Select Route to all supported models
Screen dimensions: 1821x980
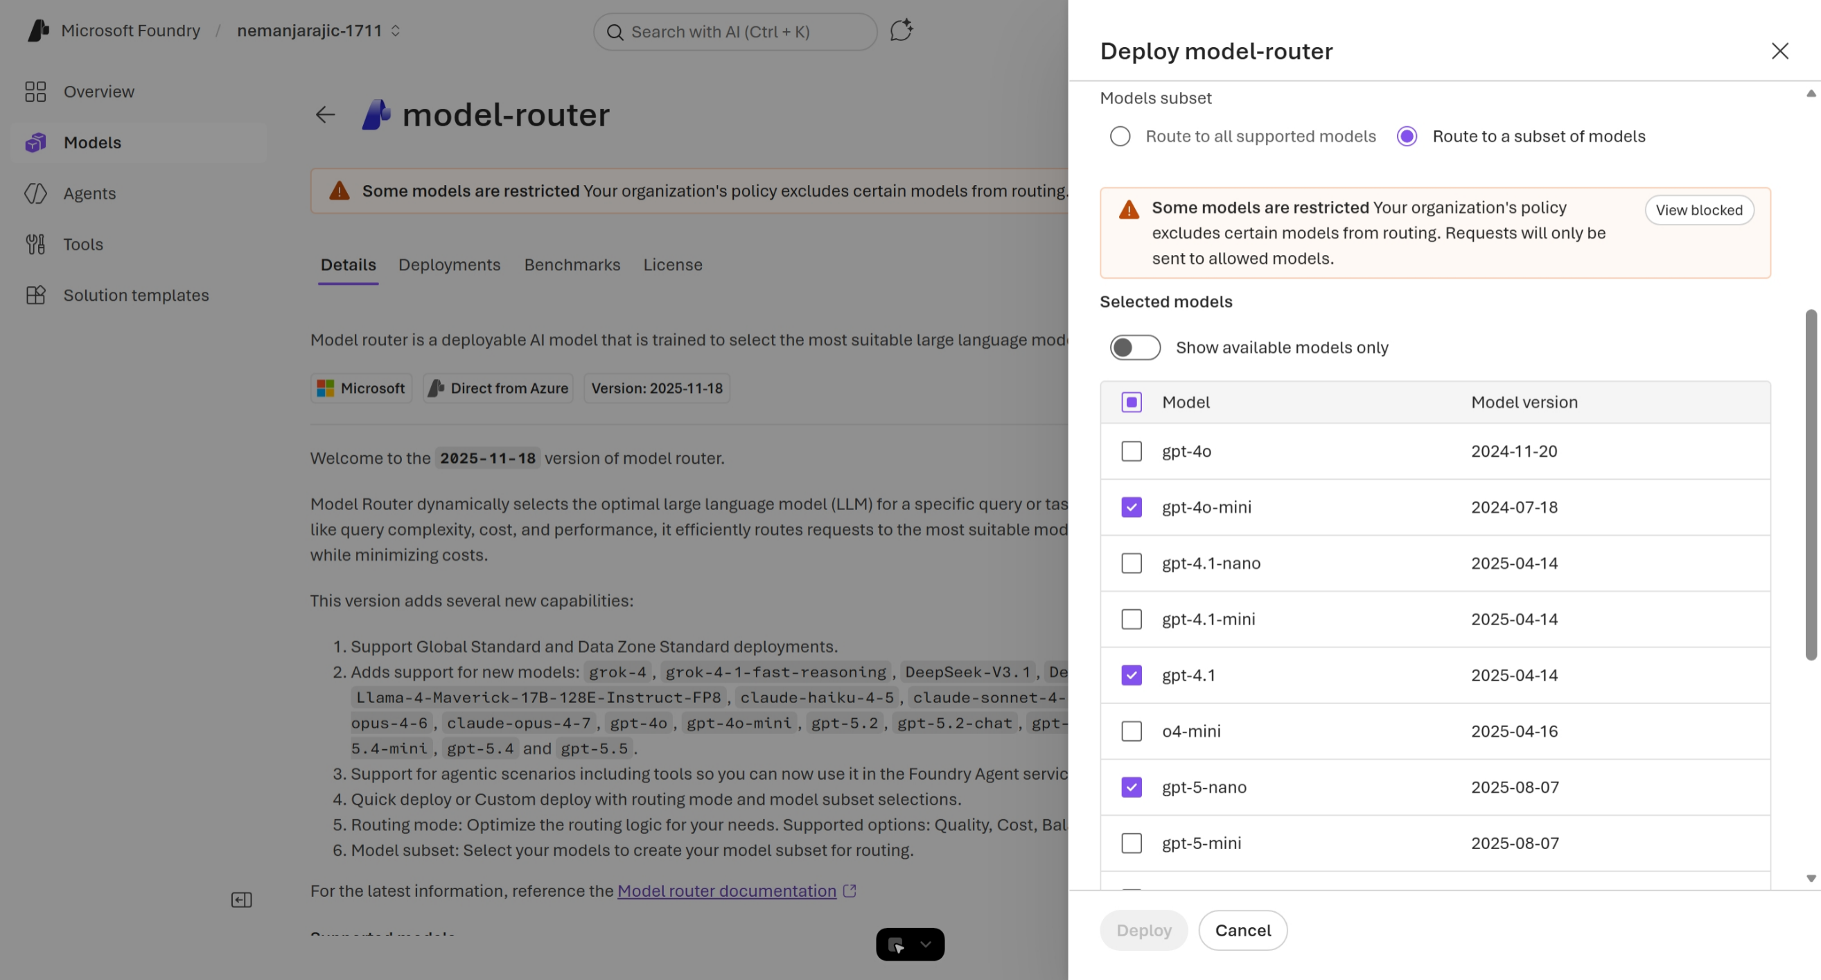[x=1120, y=137]
